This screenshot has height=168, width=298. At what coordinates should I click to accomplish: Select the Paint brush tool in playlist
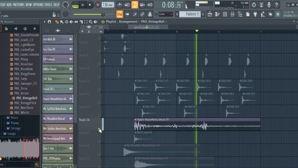(61, 22)
